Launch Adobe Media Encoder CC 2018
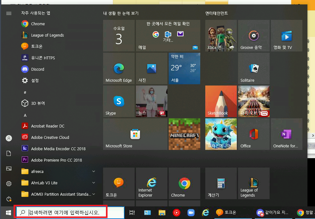The width and height of the screenshot is (315, 219). coord(58,149)
